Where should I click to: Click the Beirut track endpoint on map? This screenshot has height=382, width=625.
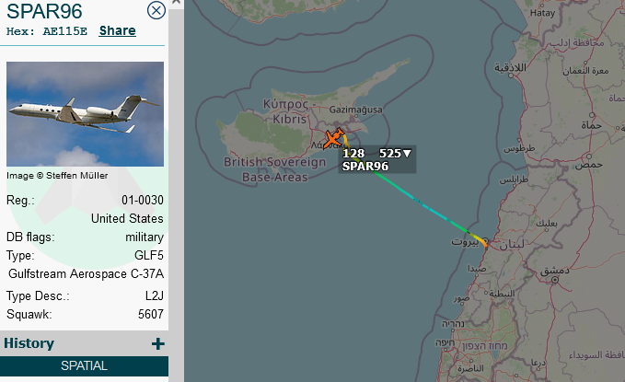pos(485,243)
